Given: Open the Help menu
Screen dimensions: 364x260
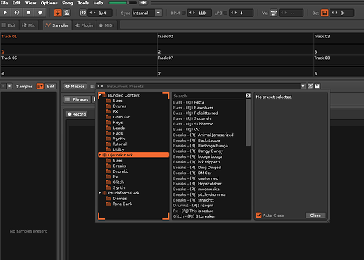Looking at the screenshot, I should click(x=98, y=3).
